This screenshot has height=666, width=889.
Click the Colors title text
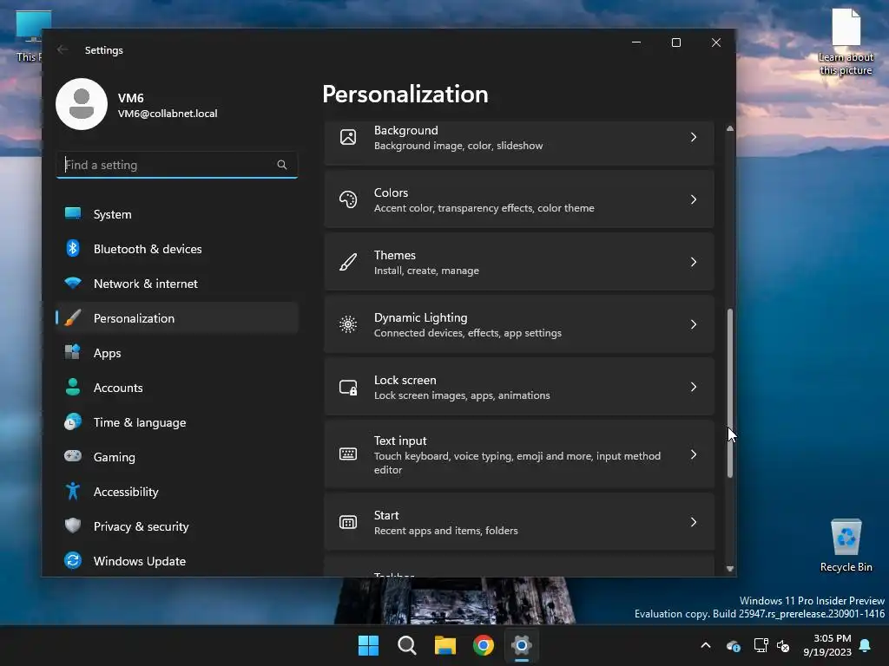point(391,193)
